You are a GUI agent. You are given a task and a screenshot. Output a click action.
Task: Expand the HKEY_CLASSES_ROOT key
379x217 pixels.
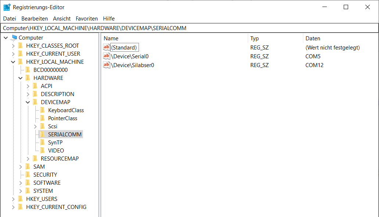[x=13, y=46]
